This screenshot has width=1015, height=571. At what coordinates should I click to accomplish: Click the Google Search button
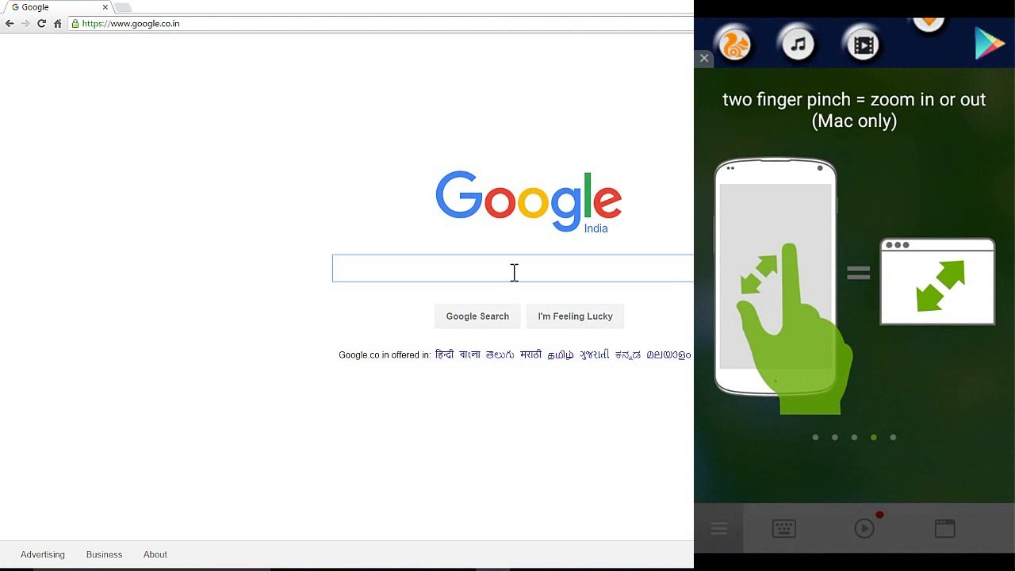click(477, 316)
